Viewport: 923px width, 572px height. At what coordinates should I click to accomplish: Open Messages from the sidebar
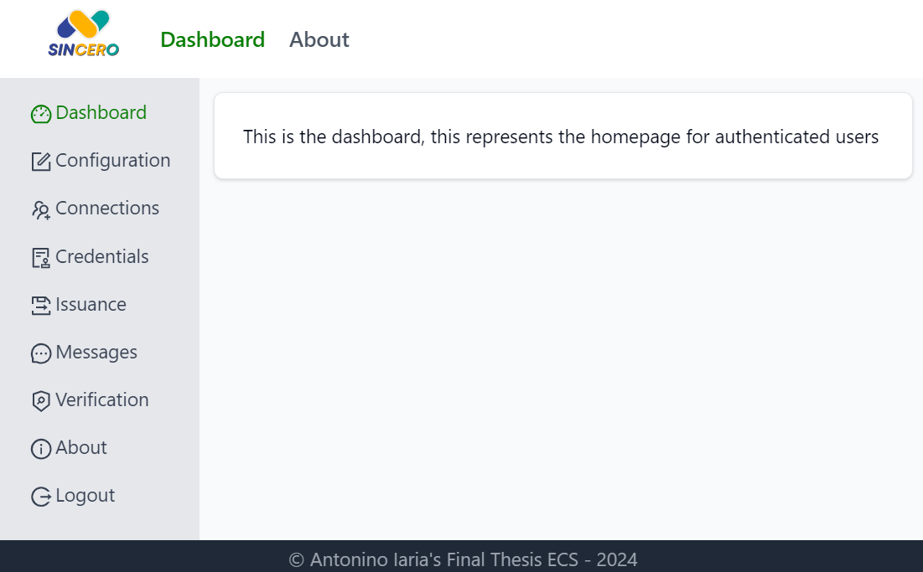click(96, 352)
